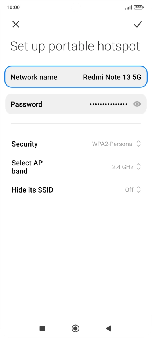The height and width of the screenshot is (338, 152).
Task: Show password using the eye icon
Action: (137, 104)
